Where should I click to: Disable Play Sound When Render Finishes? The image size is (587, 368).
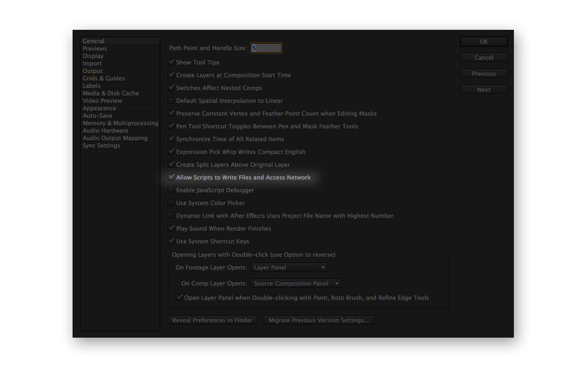[x=171, y=228]
